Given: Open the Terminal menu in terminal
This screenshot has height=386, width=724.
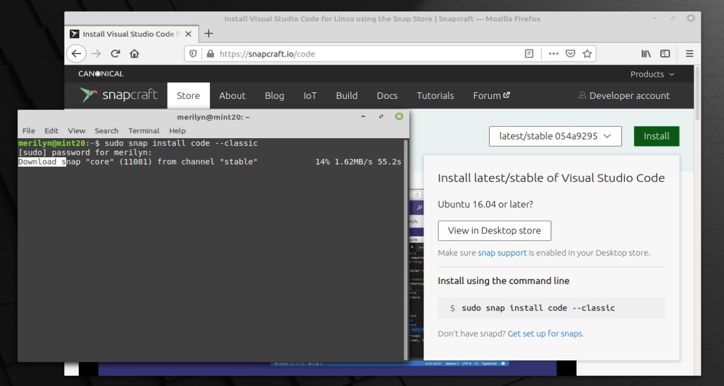Looking at the screenshot, I should [x=144, y=130].
